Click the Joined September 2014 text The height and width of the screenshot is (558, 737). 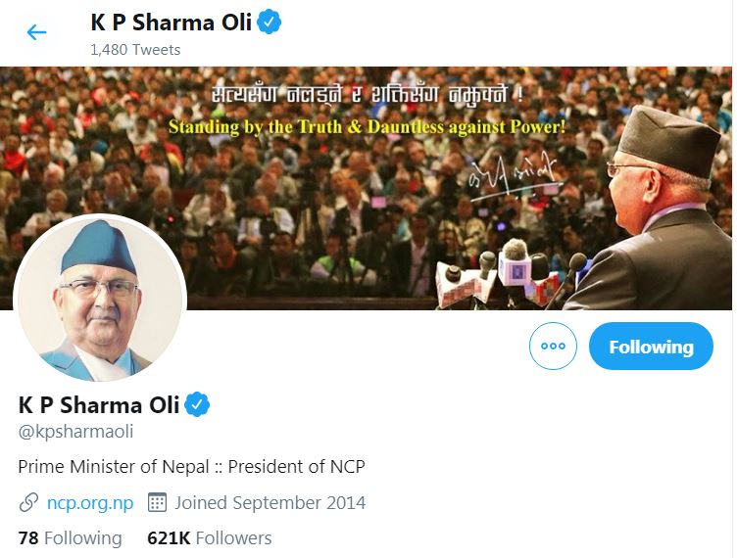pyautogui.click(x=270, y=502)
